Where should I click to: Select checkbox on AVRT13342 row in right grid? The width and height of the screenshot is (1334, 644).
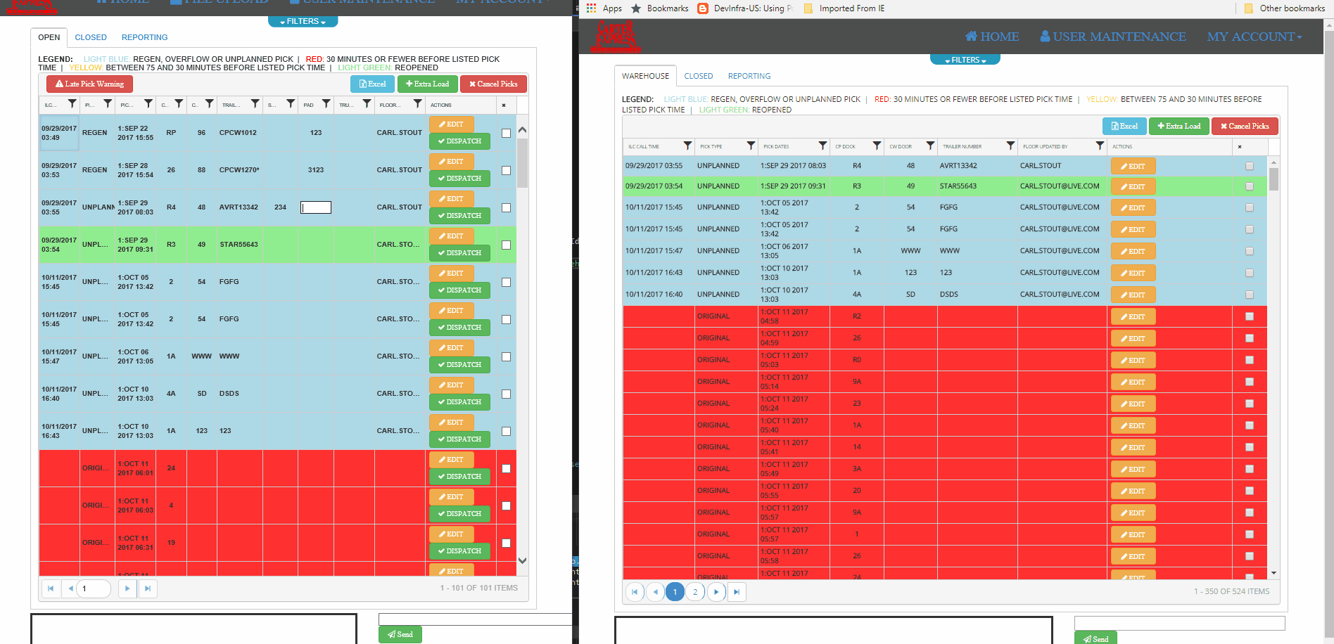[x=1250, y=166]
